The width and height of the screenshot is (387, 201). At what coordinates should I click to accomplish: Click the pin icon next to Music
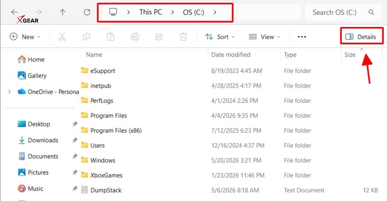point(75,189)
